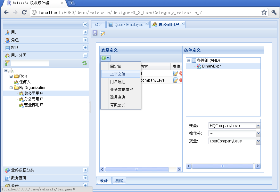Expand the 用户 accordion panel
280x192 pixels.
(x=85, y=32)
